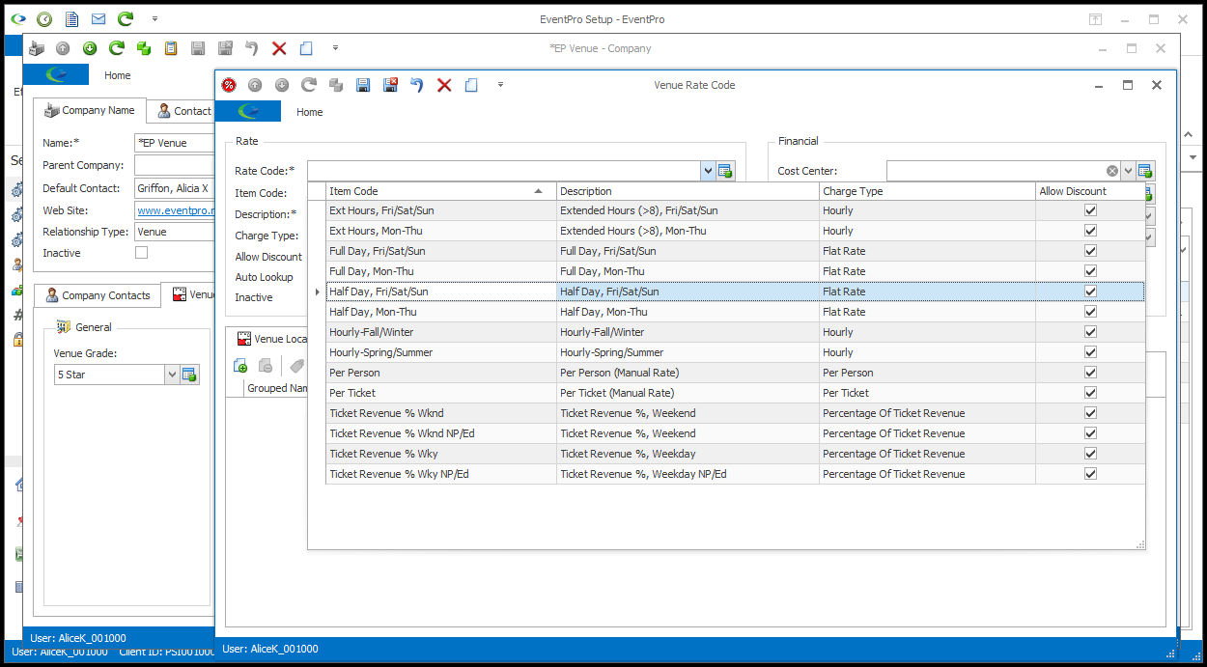Toggle Allow Discount for Ext Hours, Fri/Sat/Sun
1207x667 pixels.
(1090, 210)
